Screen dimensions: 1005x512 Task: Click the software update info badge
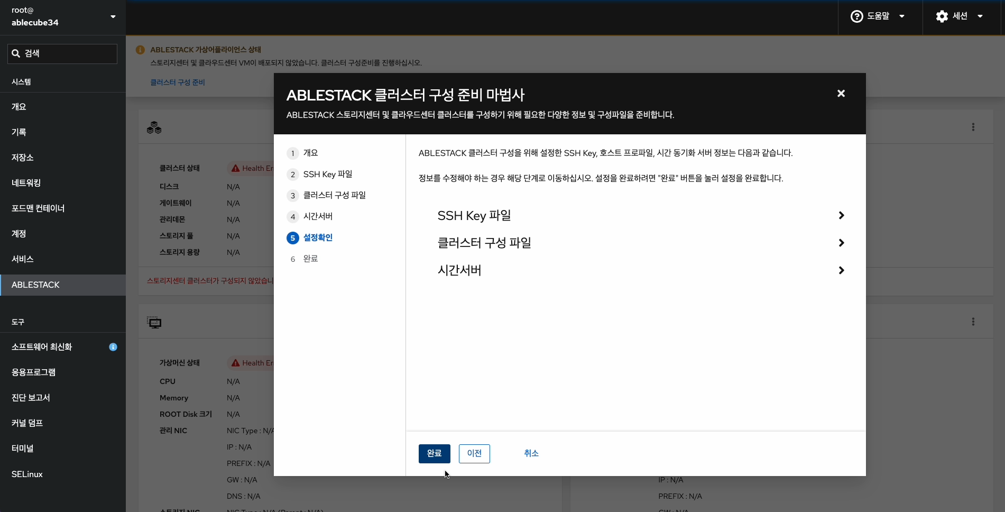click(x=113, y=347)
